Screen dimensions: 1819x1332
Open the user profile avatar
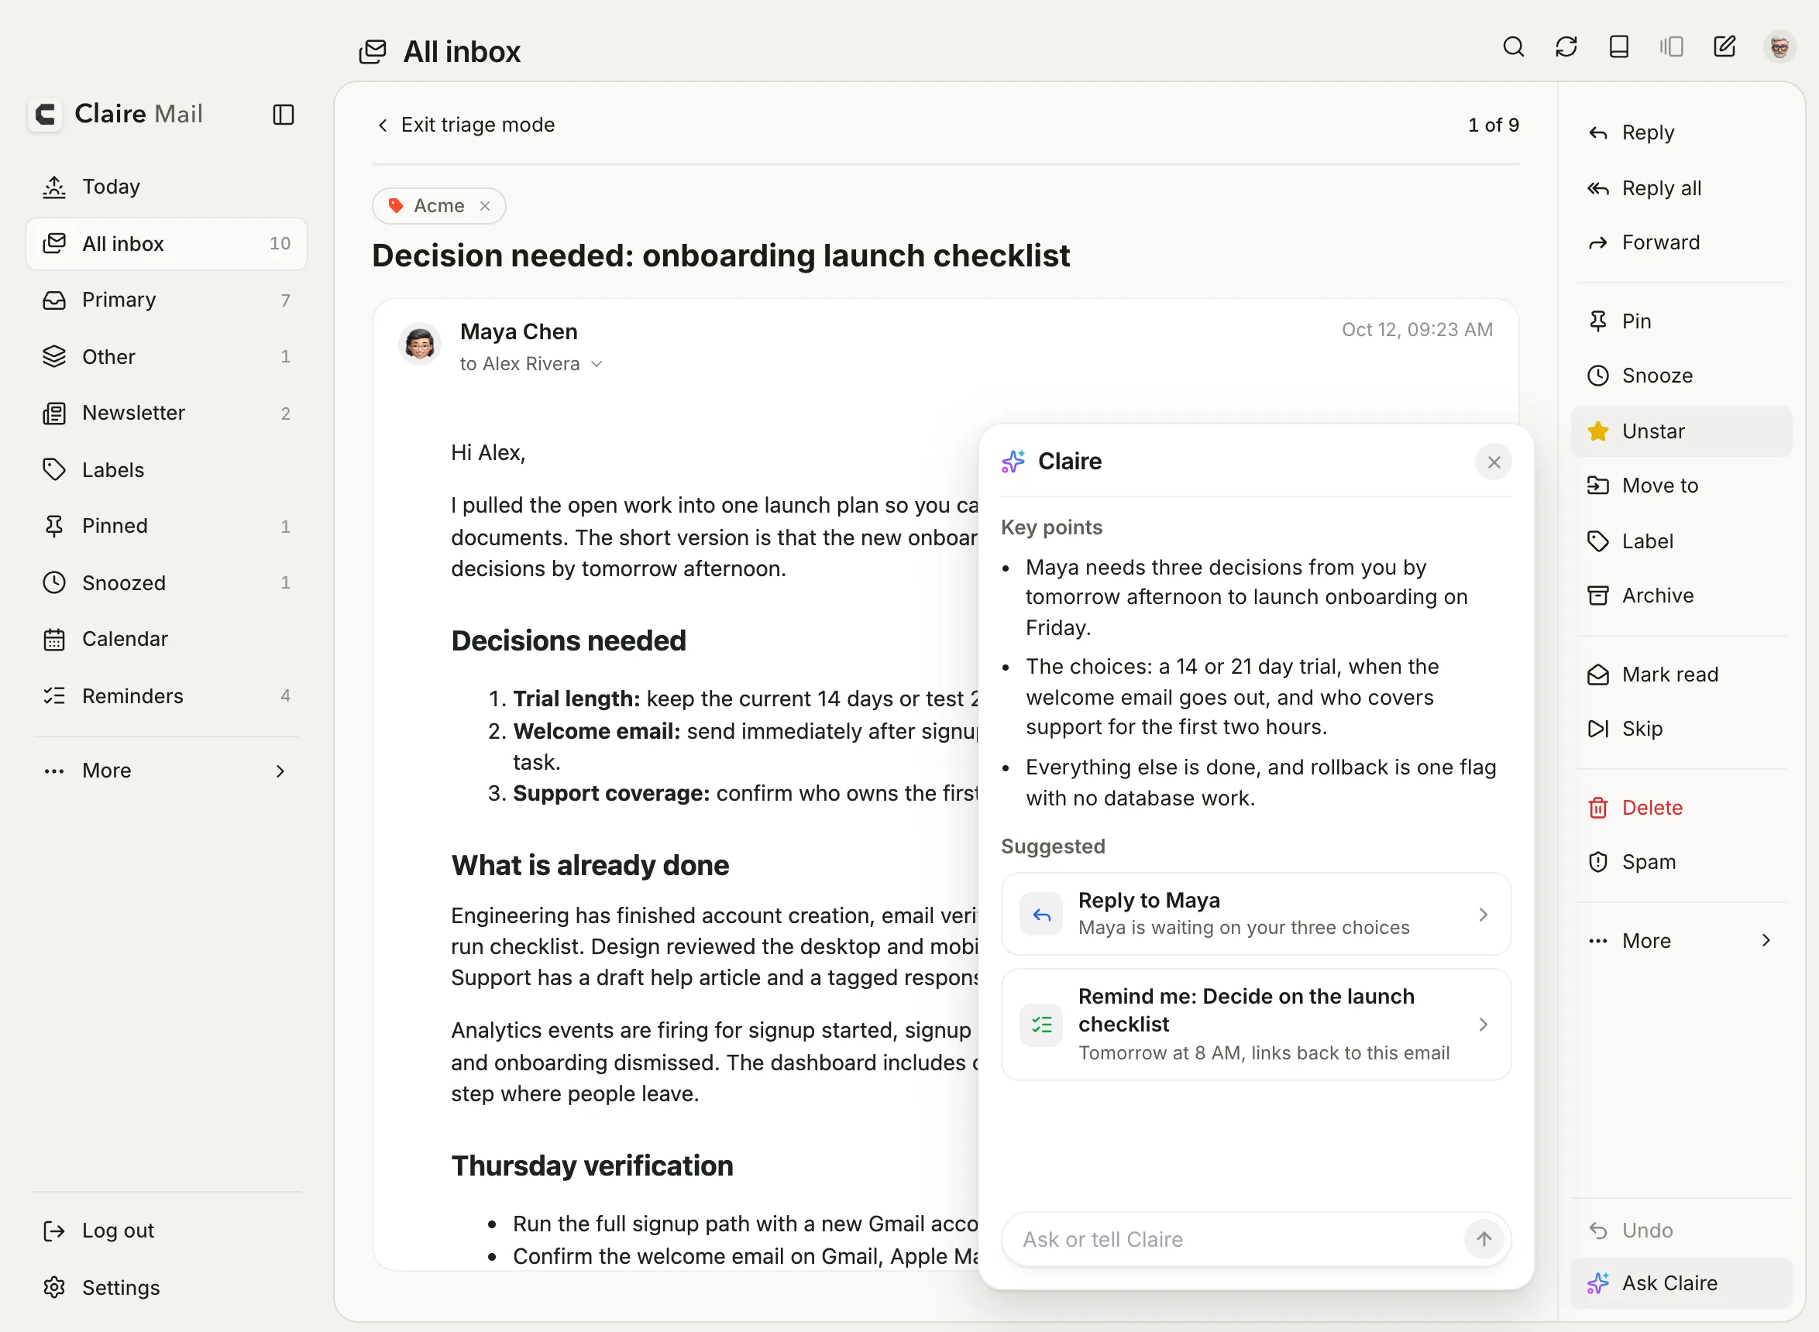[x=1779, y=46]
